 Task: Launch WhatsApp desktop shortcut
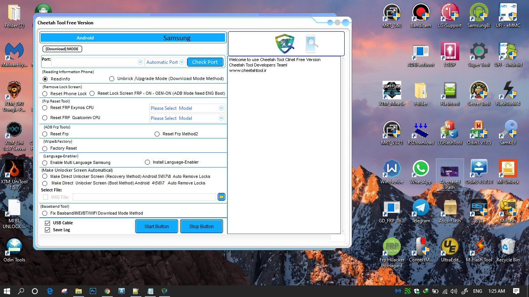[421, 172]
